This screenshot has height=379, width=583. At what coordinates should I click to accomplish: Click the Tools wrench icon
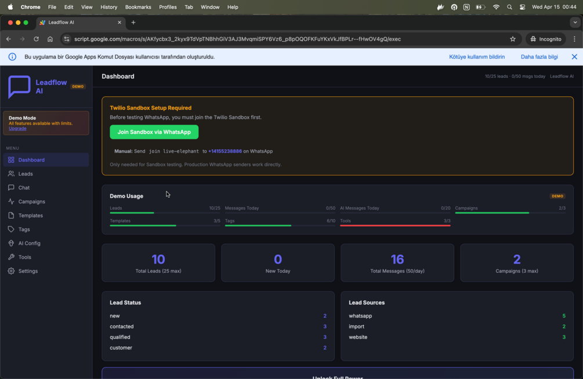click(x=11, y=257)
